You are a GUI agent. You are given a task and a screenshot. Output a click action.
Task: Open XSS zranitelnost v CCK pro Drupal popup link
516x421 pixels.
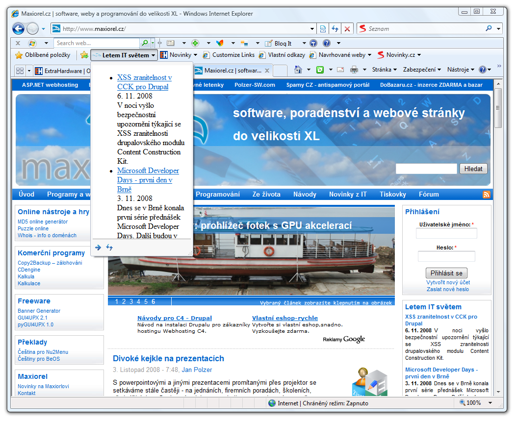[x=144, y=82]
